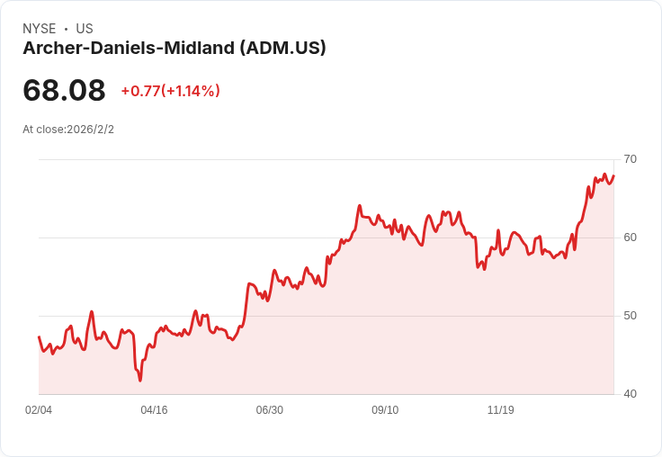Screen dimensions: 662x457
Task: Click the Archer-Daniels-Midland (ADM.US) title
Action: (174, 48)
